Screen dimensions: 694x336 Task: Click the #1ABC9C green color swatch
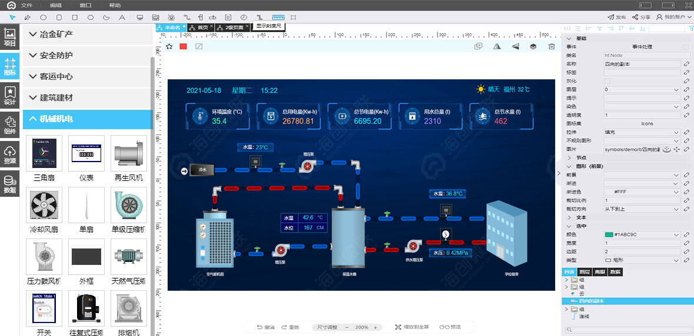tap(609, 234)
